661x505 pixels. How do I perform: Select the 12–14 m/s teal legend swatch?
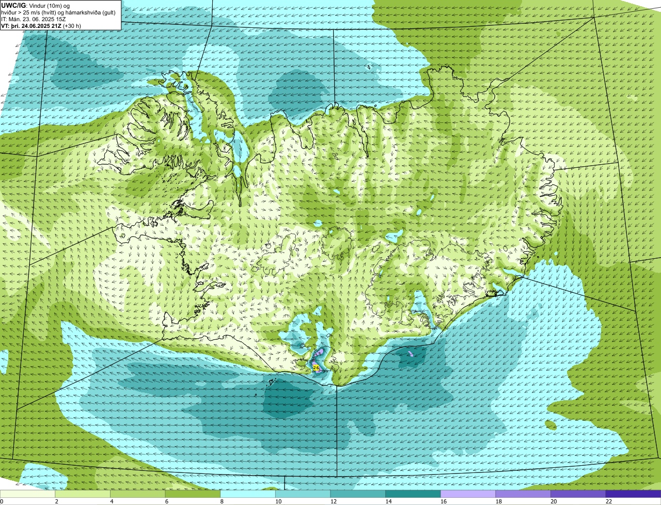(357, 494)
